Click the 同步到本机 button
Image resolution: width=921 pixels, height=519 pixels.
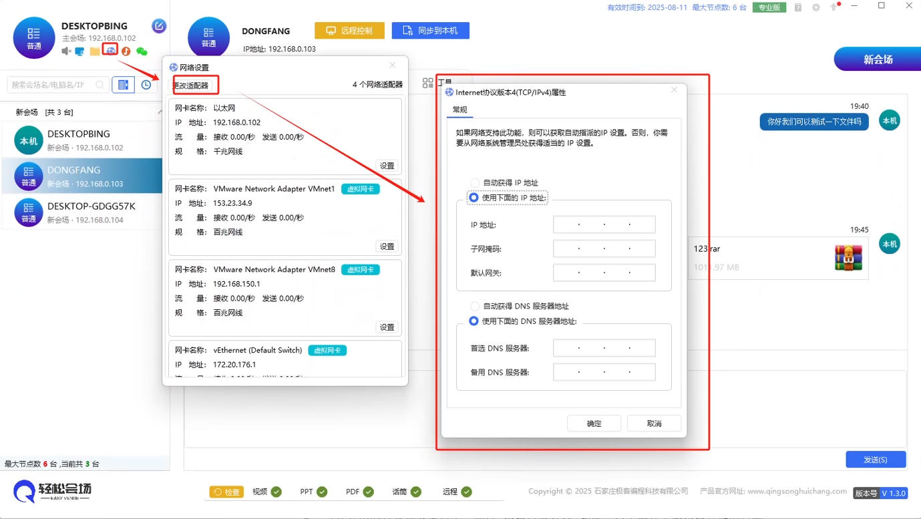[430, 31]
